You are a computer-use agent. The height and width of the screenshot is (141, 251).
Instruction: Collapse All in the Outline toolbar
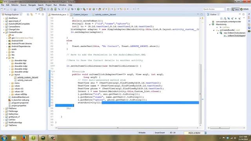pyautogui.click(x=221, y=18)
